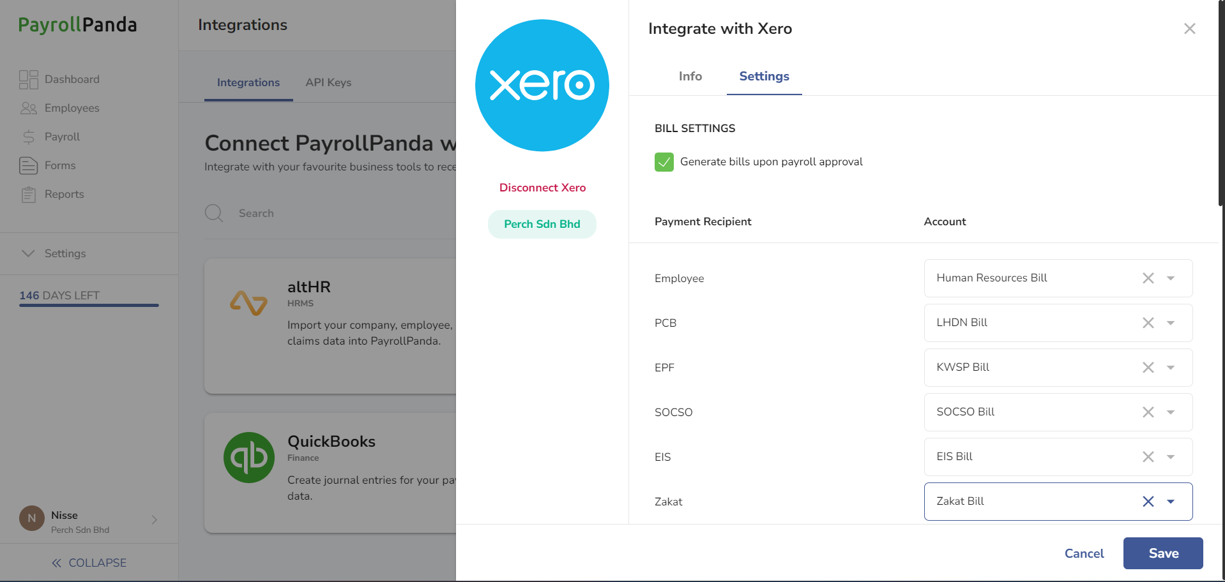Save the Xero bill settings

tap(1162, 553)
